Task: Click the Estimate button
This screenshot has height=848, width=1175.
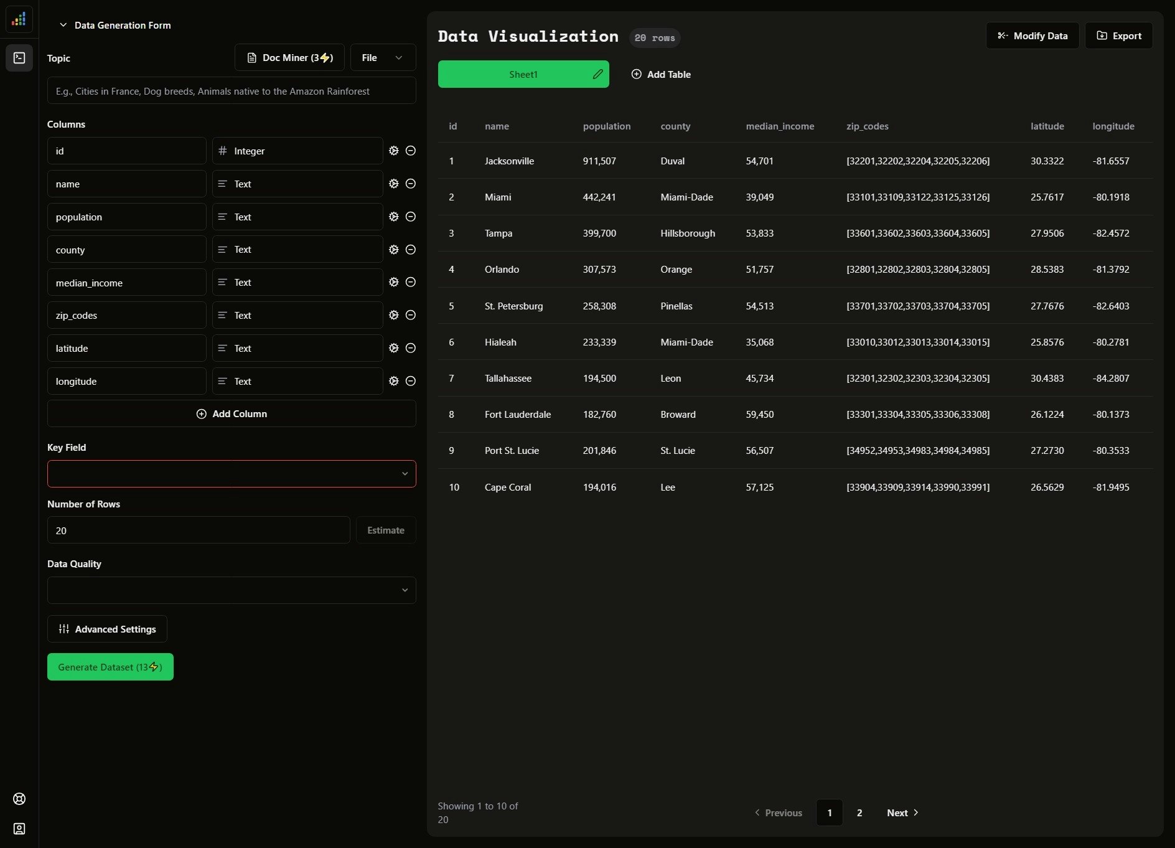Action: [386, 530]
